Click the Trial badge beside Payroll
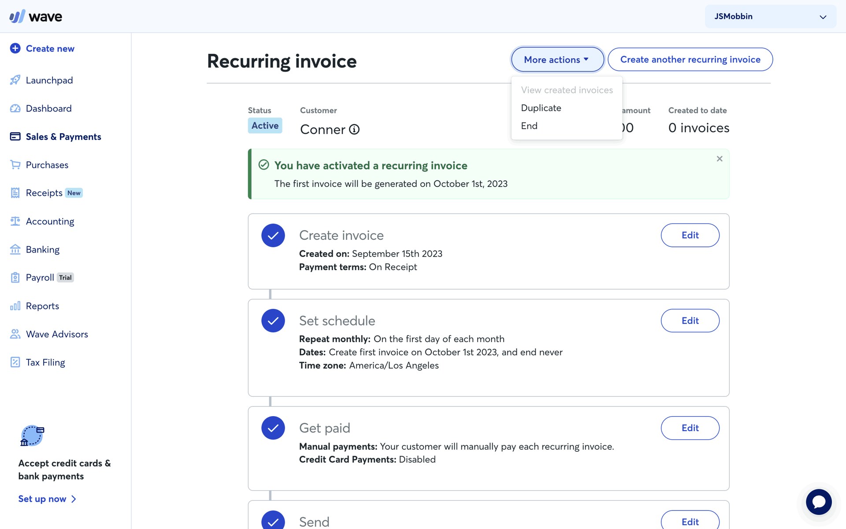846x529 pixels. [x=65, y=278]
